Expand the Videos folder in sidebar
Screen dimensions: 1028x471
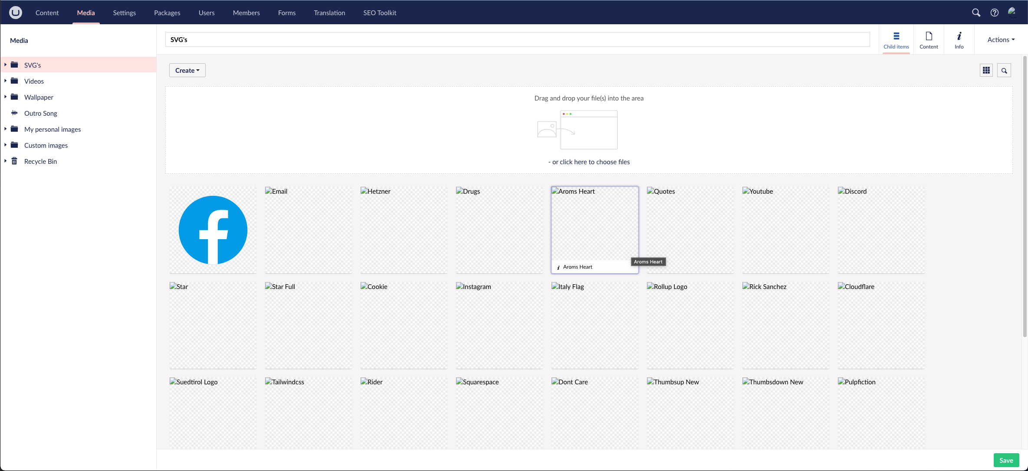[x=5, y=81]
